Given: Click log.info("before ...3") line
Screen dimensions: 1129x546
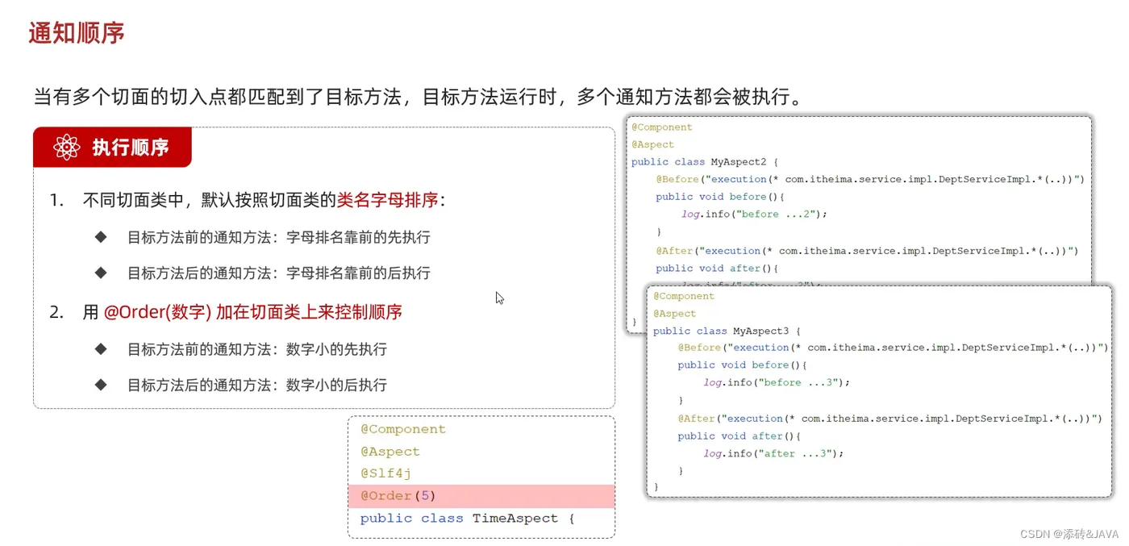Looking at the screenshot, I should (x=777, y=383).
